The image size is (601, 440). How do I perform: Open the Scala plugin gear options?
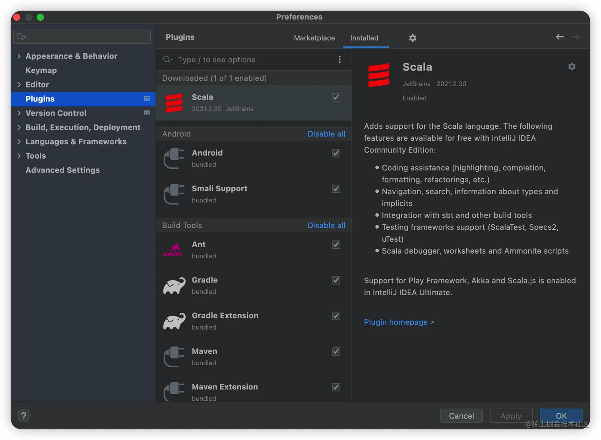click(572, 67)
